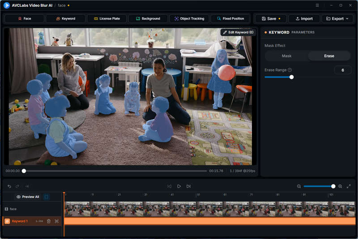Screen dimensions: 358x239
Task: Click the split-at-playhead icon
Action: 27,187
